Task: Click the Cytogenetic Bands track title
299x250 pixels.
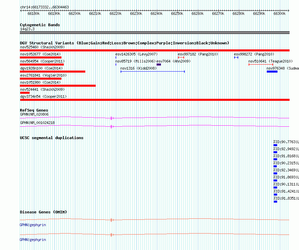Action: click(40, 25)
